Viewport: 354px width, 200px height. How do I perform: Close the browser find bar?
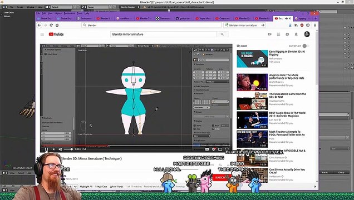coord(315,187)
